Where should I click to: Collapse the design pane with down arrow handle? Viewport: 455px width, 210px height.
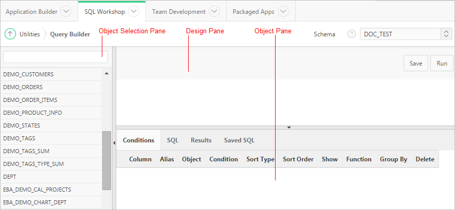(288, 127)
